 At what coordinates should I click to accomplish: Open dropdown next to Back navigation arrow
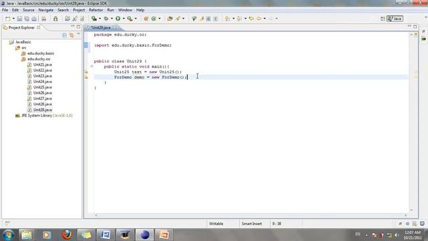pyautogui.click(x=265, y=19)
